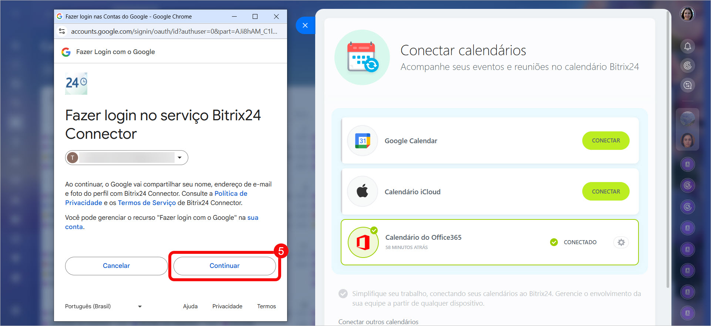Open the woman avatar chat in the sidebar

tap(687, 140)
